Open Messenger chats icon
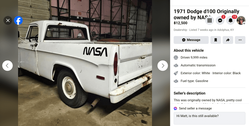The height and width of the screenshot is (126, 249). (x=220, y=21)
